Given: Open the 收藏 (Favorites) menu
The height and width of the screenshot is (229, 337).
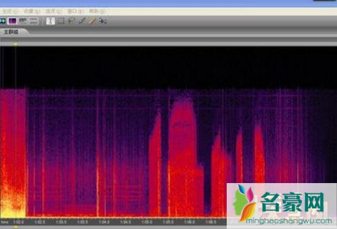Looking at the screenshot, I should (32, 12).
